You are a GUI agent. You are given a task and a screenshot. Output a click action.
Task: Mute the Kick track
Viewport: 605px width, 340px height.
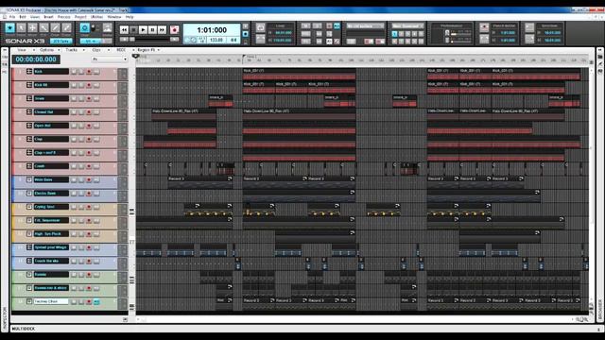74,72
